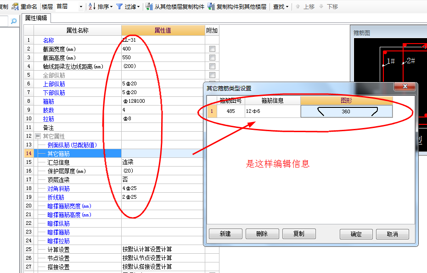Toggle the 上部纵筋 attach checkbox

point(212,84)
